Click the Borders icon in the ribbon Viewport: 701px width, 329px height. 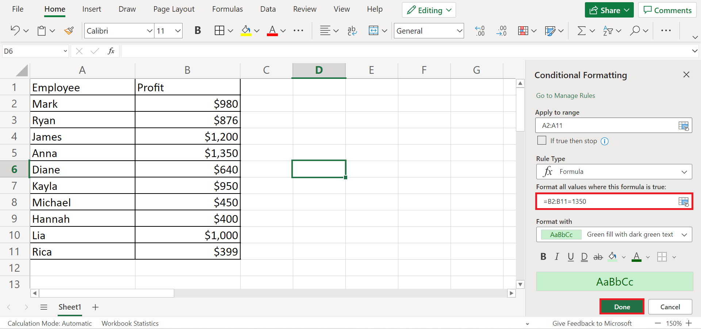(x=219, y=31)
